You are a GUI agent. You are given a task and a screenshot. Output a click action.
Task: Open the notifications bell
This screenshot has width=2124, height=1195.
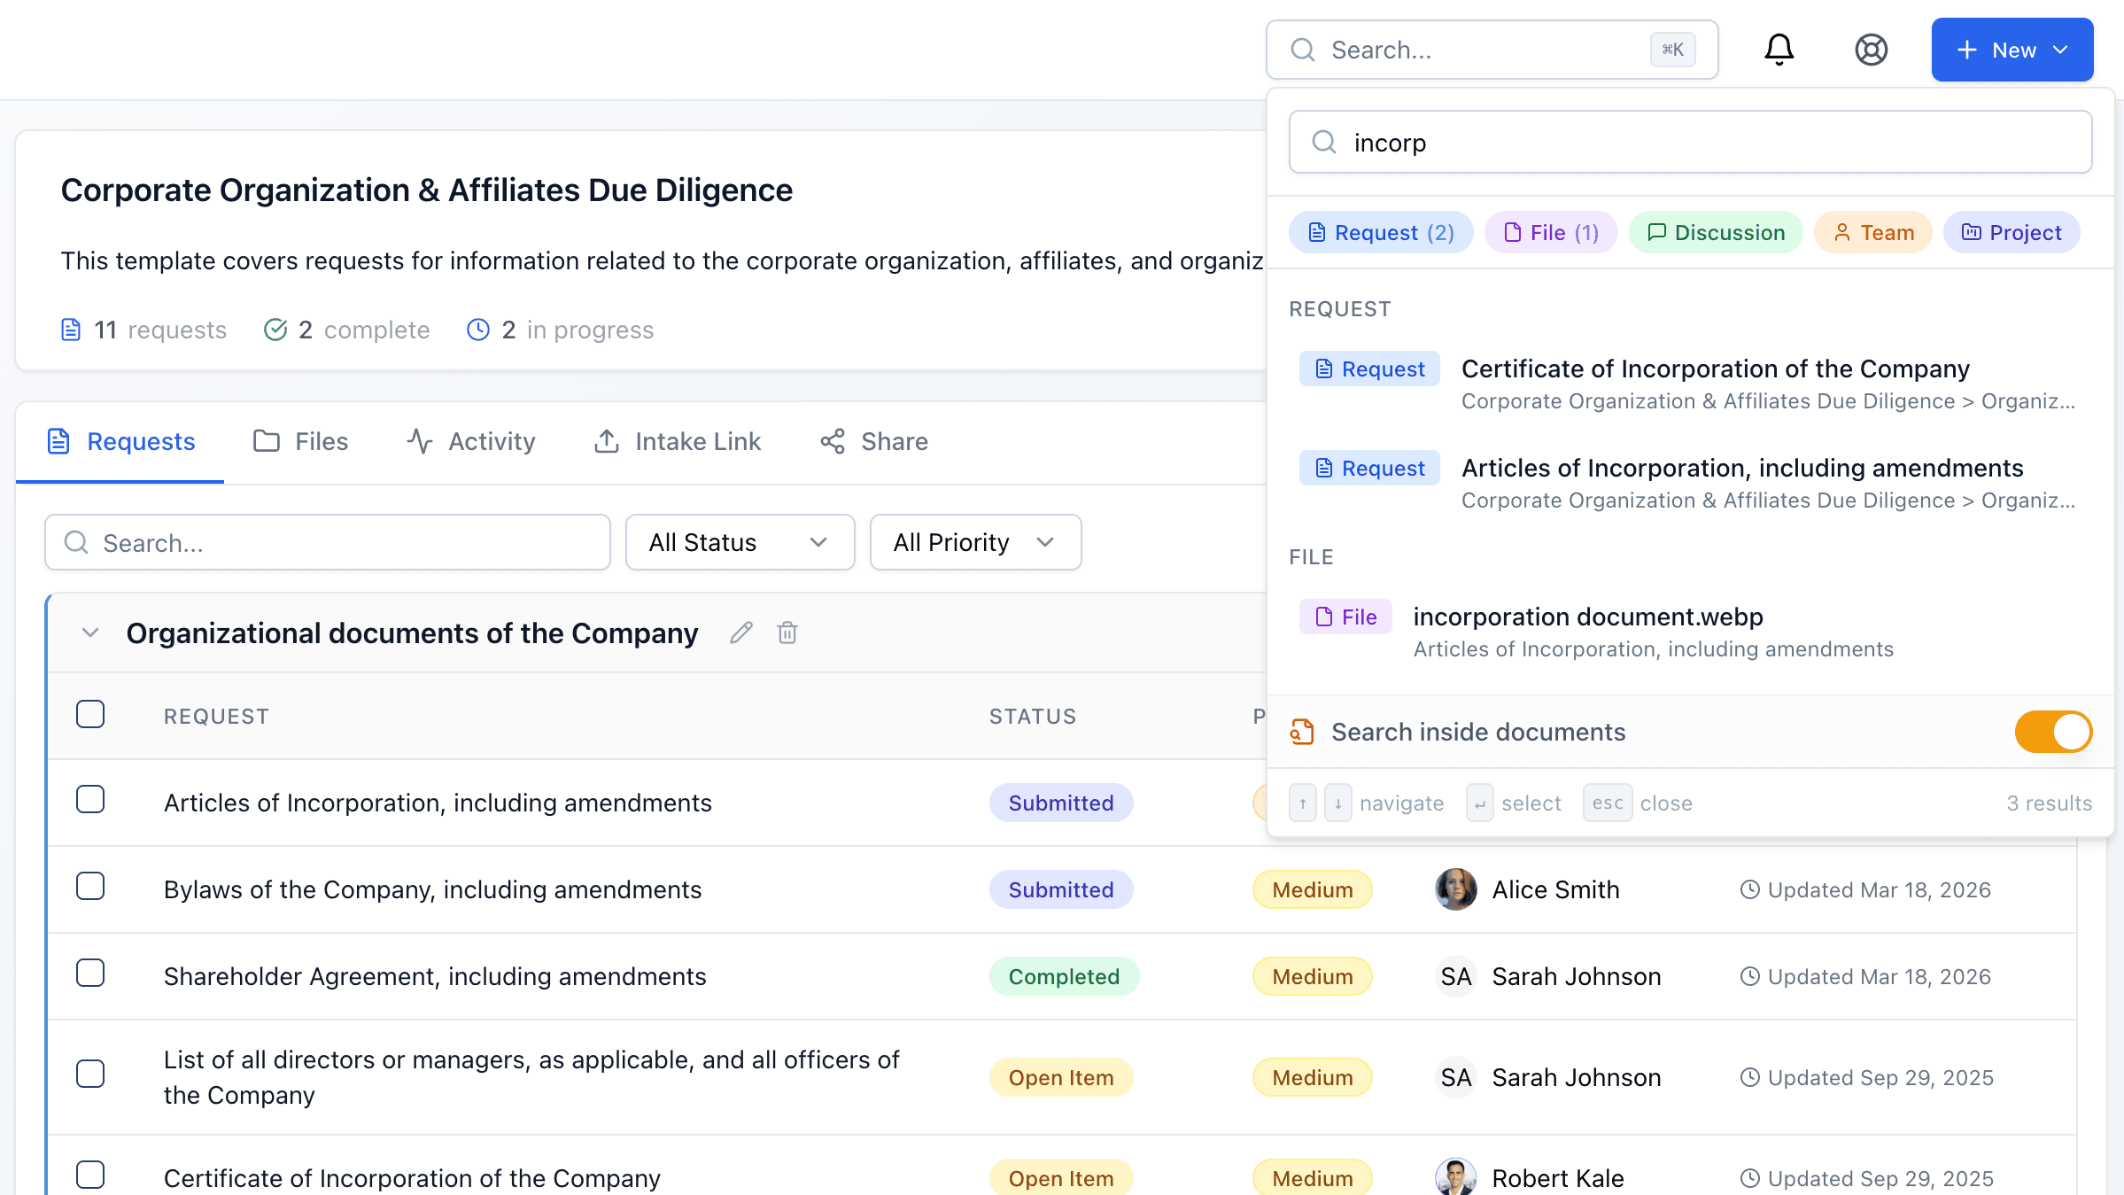point(1779,50)
